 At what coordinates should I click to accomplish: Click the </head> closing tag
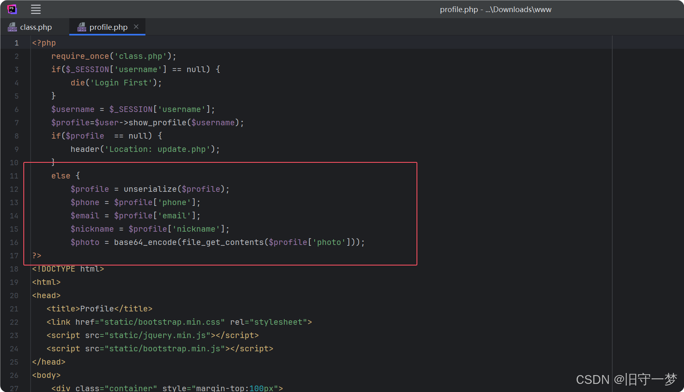[49, 362]
